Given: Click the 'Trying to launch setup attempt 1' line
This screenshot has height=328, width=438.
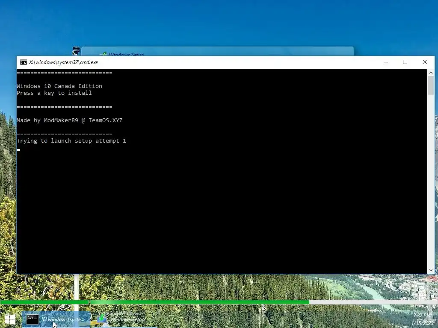Looking at the screenshot, I should (x=71, y=141).
